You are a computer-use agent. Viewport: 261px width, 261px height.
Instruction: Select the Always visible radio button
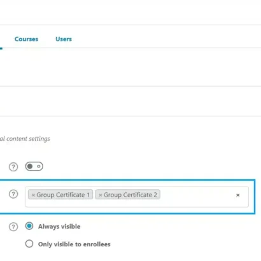pyautogui.click(x=29, y=226)
